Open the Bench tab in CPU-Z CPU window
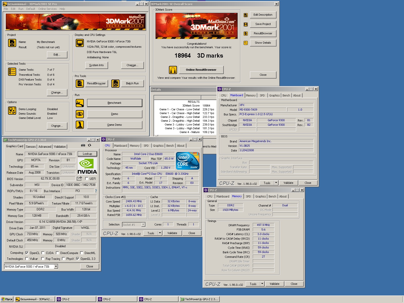Screen dimensions: 404x303 (x=170, y=146)
